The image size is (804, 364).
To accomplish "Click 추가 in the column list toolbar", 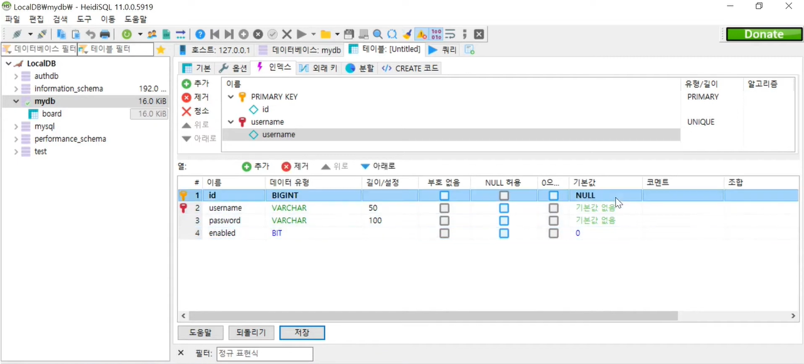I will pos(255,166).
